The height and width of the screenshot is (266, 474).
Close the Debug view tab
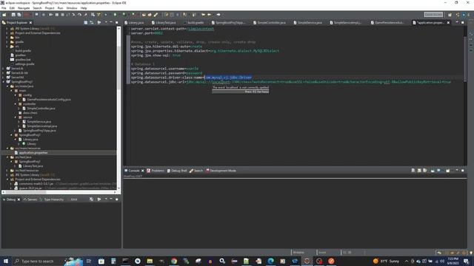coord(19,199)
